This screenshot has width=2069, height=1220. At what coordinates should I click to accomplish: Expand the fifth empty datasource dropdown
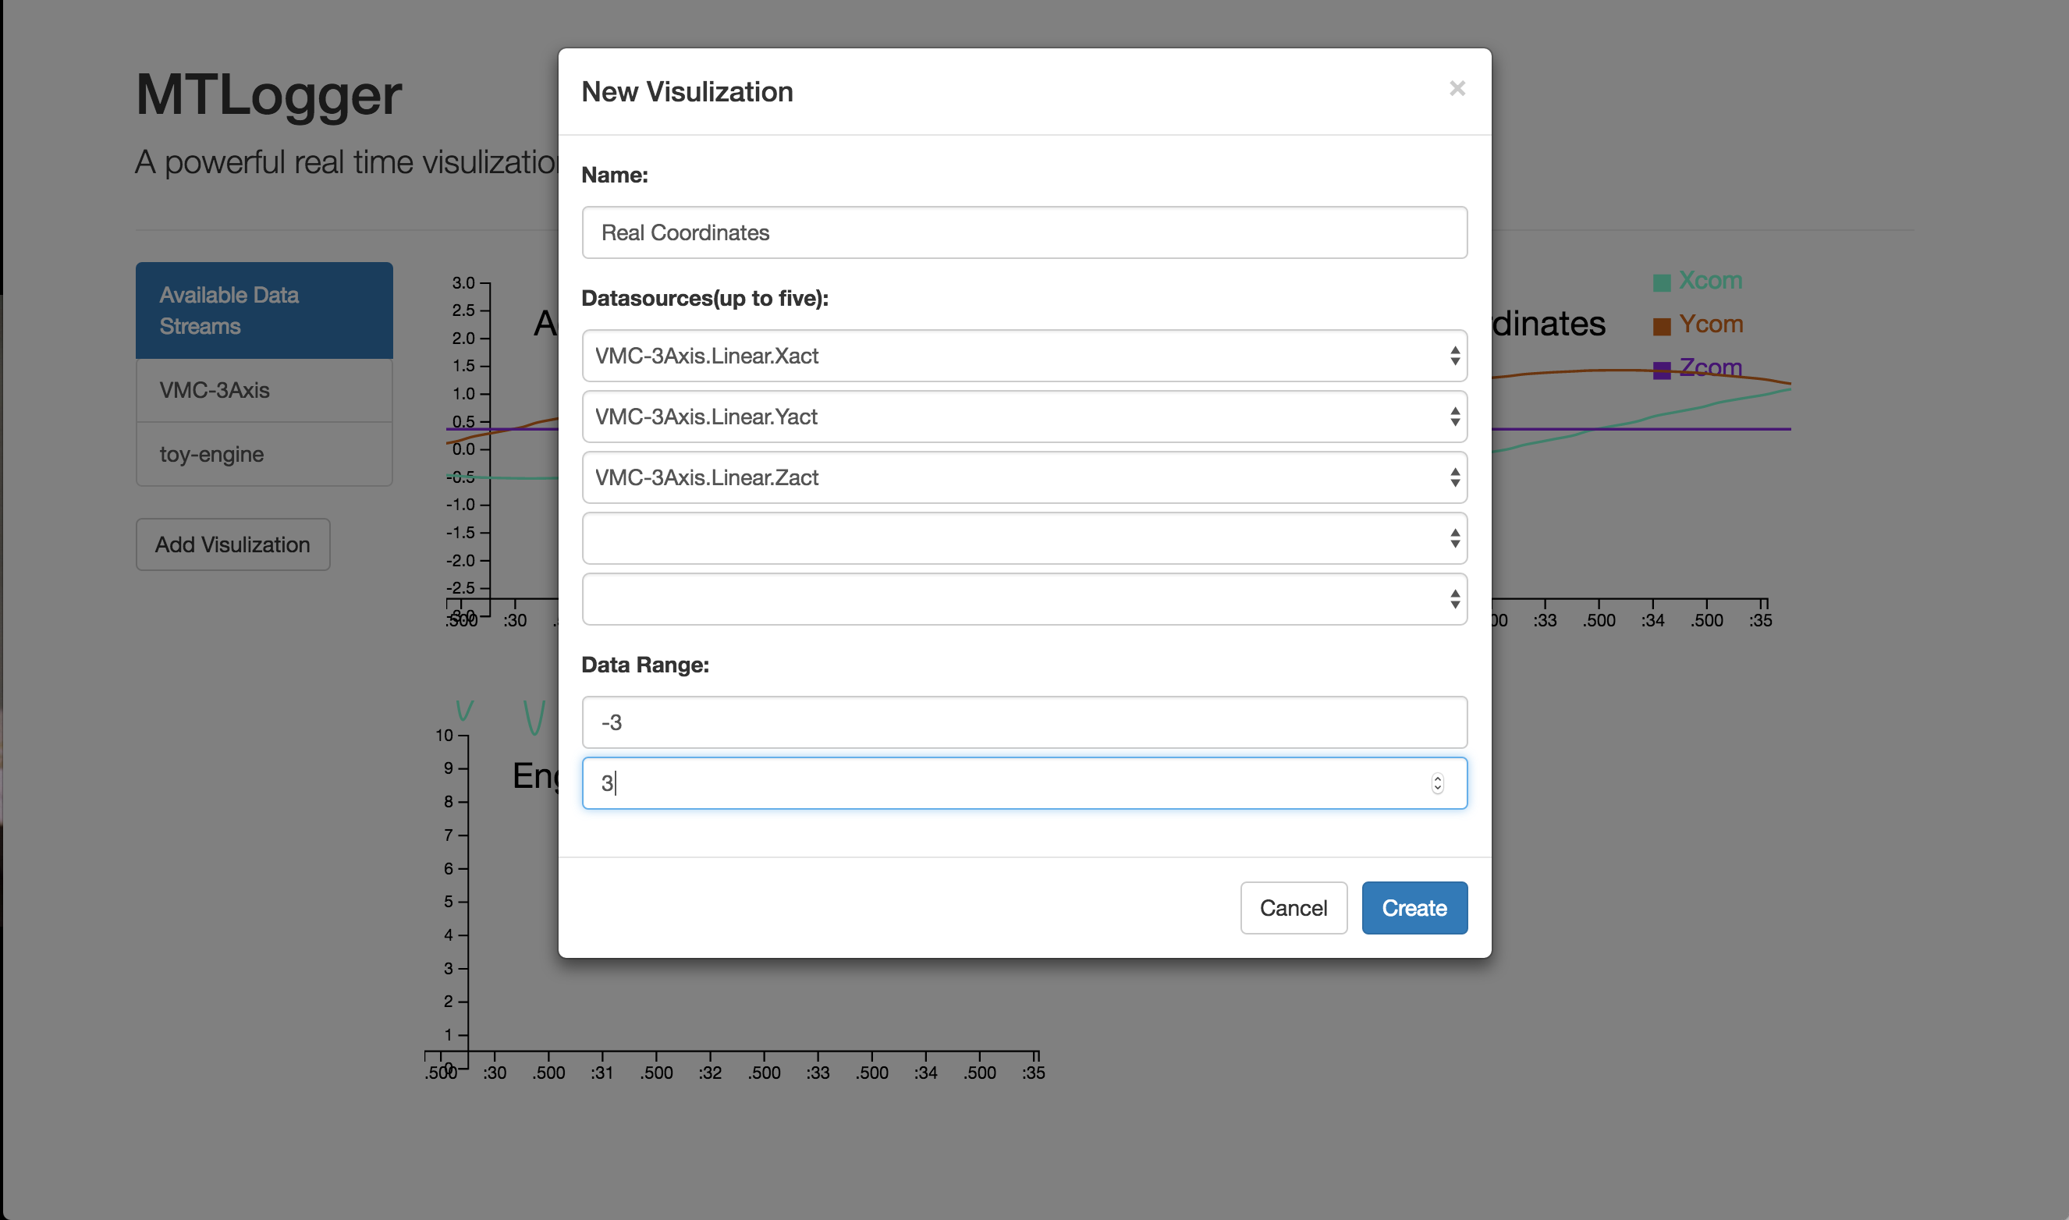(x=1024, y=599)
